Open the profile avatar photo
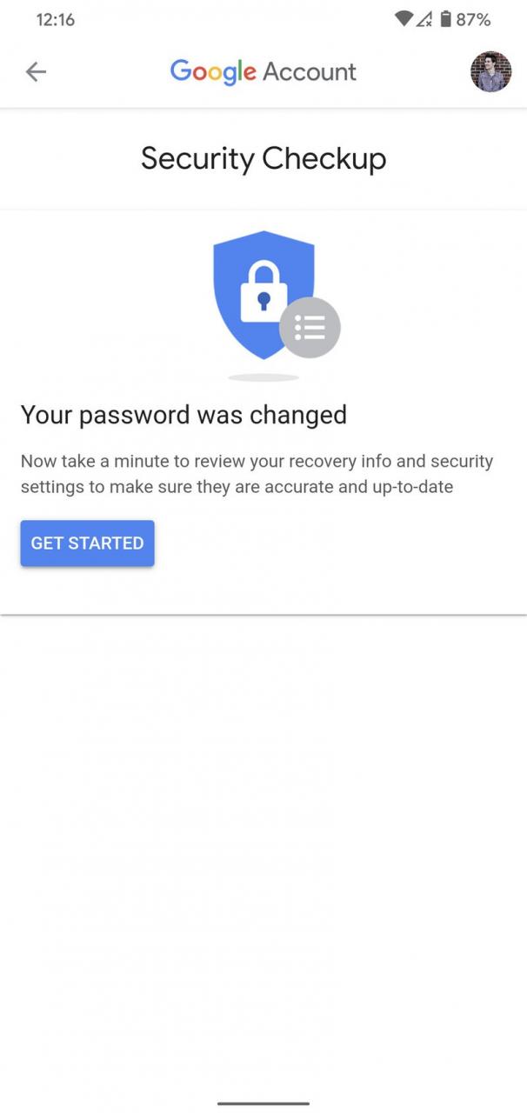Image resolution: width=527 pixels, height=1113 pixels. (x=490, y=71)
